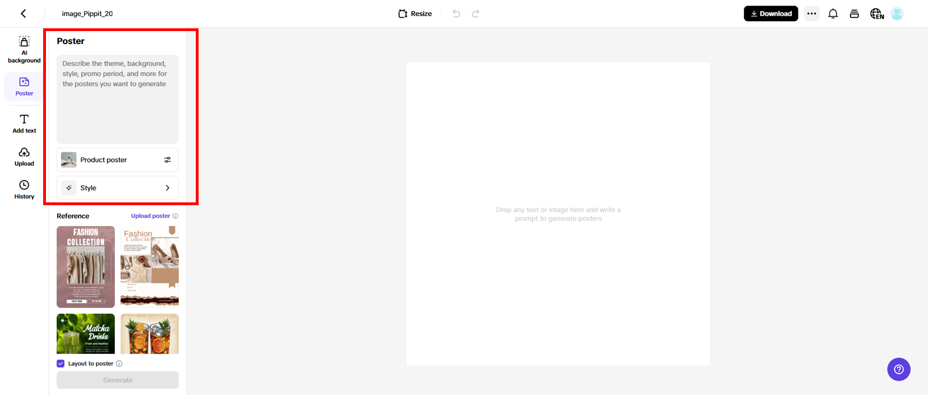
Task: Click the Product poster thumbnail image
Action: (69, 160)
